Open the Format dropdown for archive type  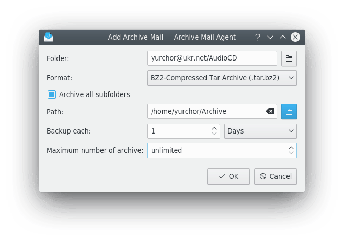pos(222,78)
